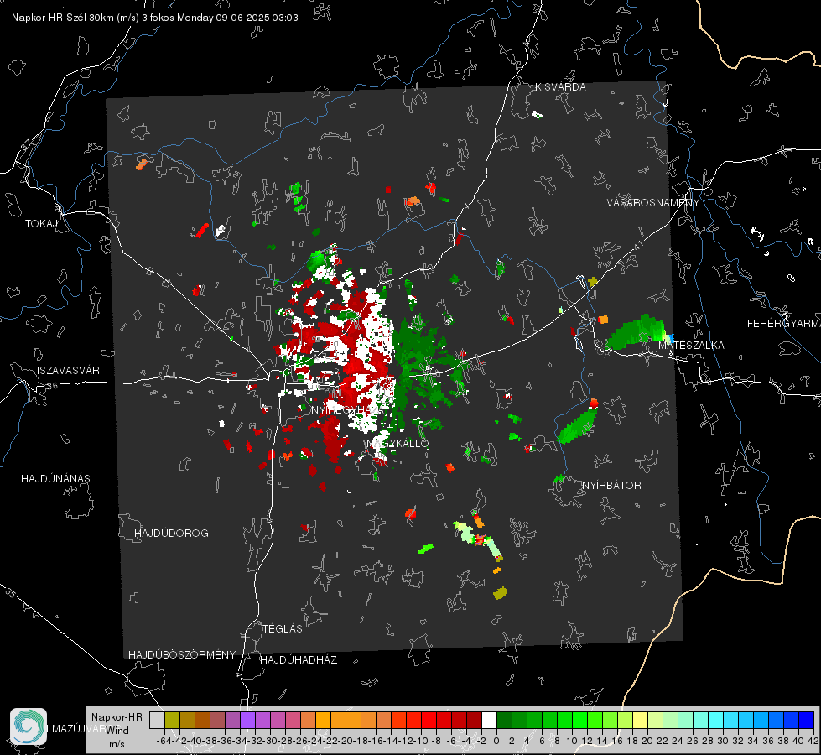The width and height of the screenshot is (821, 755).
Task: Click the pink swatch between -28 and -26
Action: point(293,720)
